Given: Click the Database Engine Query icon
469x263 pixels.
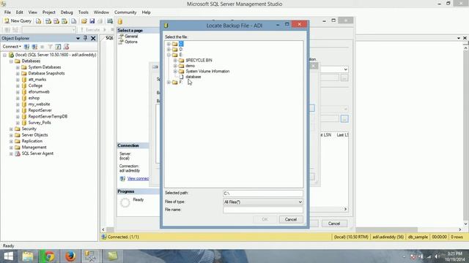Looking at the screenshot, I should coord(39,21).
